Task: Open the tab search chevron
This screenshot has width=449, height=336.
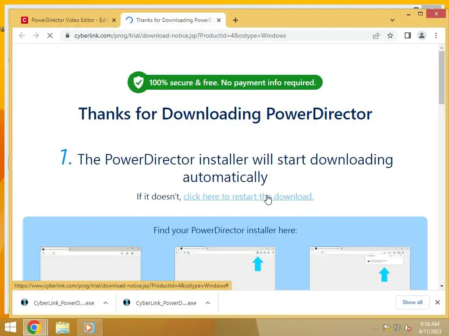Action: pos(392,20)
